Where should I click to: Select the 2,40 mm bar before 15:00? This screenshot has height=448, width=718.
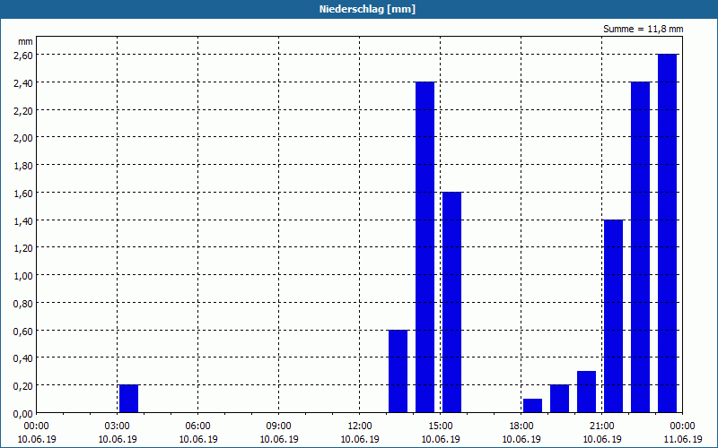pyautogui.click(x=425, y=247)
